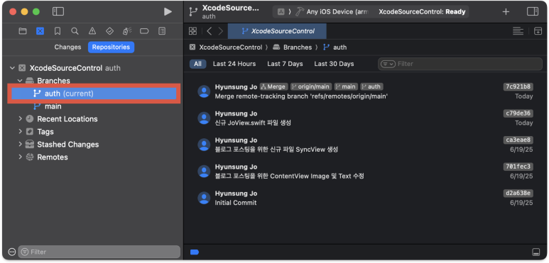Click commit hash d2a638e
Viewport: 549px width, 263px height.
[x=518, y=193]
